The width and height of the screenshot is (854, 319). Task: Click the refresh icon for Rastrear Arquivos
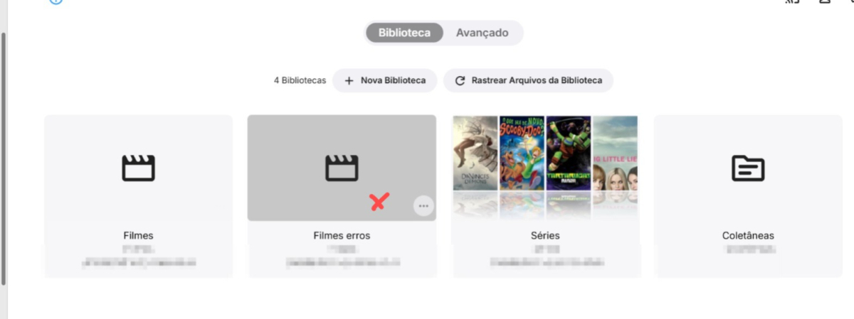[460, 81]
